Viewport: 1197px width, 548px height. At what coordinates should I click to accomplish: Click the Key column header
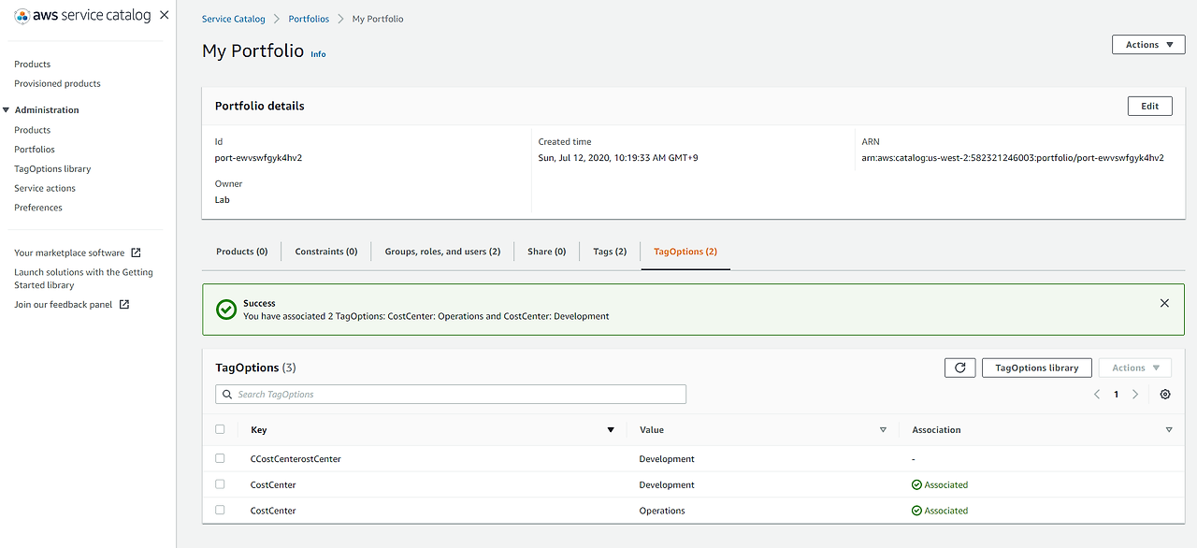pos(259,430)
